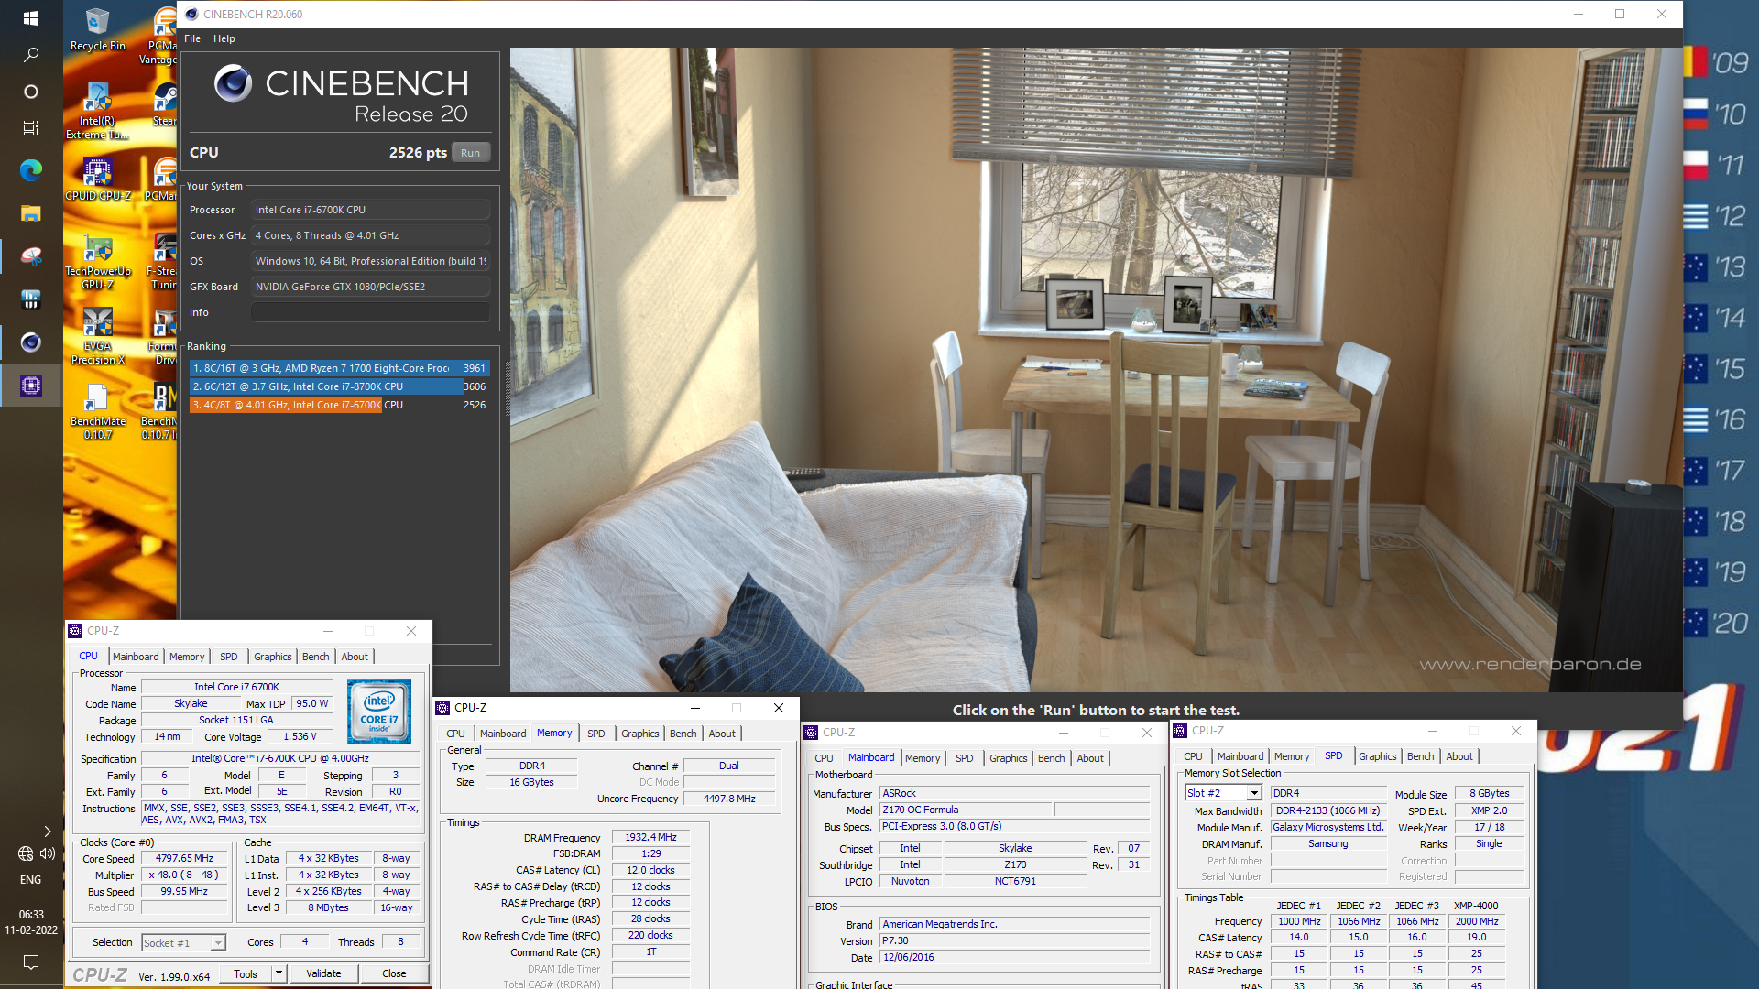Click Module Manuf. Galaxy Microsystems Ltd. field
Viewport: 1759px width, 989px height.
1328,828
